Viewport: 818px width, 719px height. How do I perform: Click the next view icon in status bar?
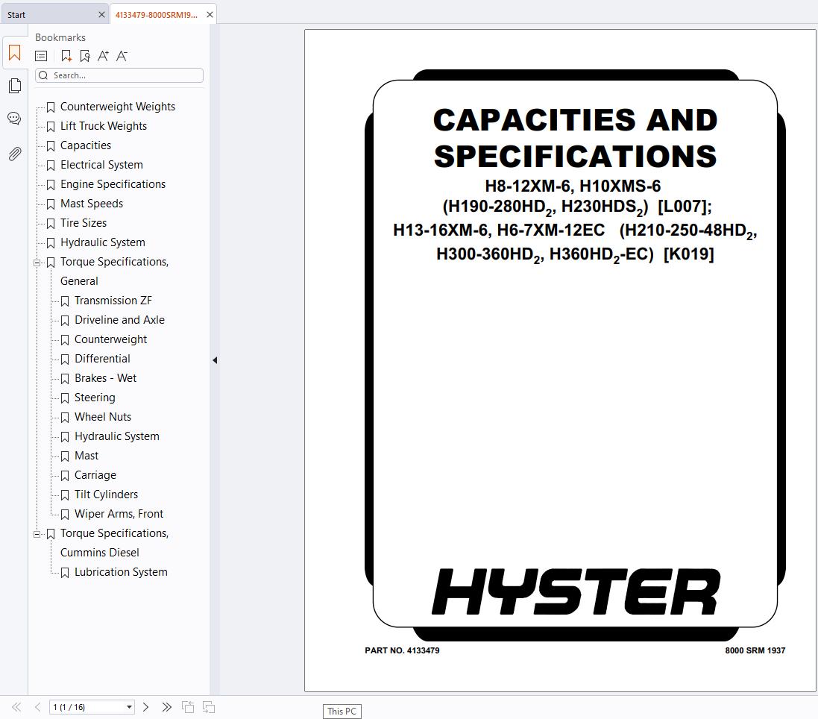click(x=209, y=707)
